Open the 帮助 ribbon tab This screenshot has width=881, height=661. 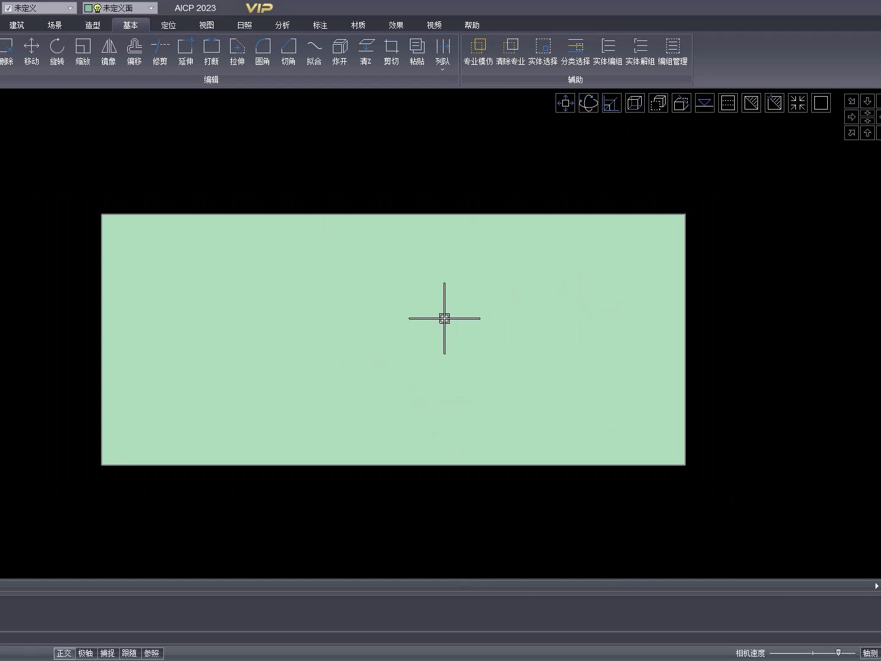[x=472, y=25]
